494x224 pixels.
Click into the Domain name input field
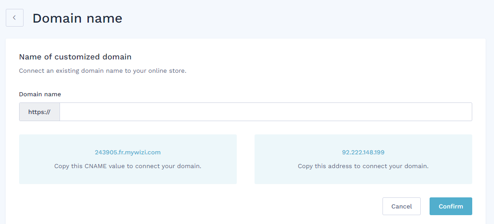click(x=266, y=112)
